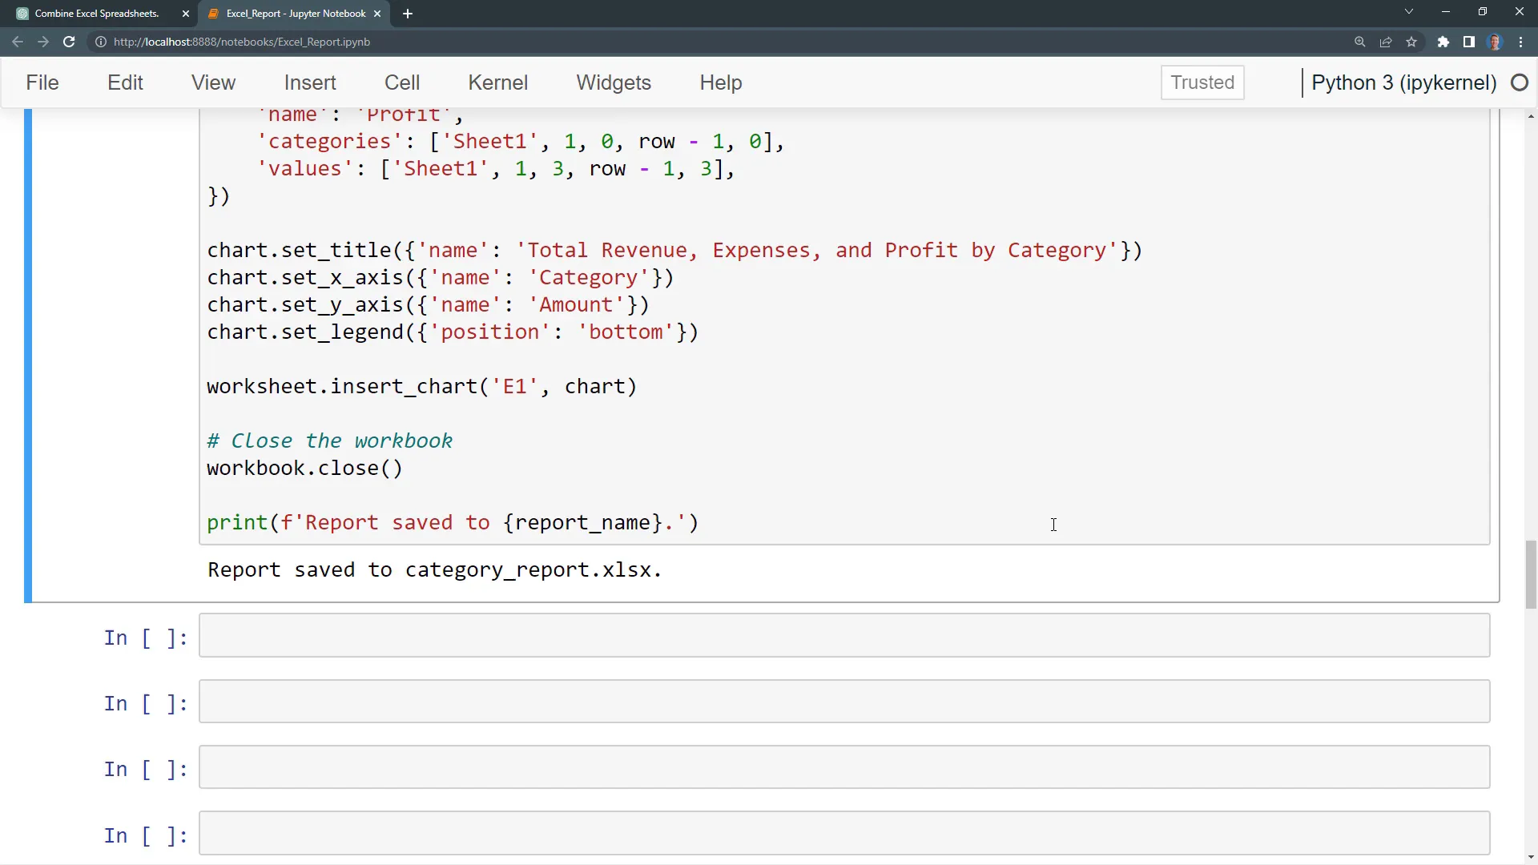Click the site information icon
The height and width of the screenshot is (865, 1538).
(x=101, y=42)
